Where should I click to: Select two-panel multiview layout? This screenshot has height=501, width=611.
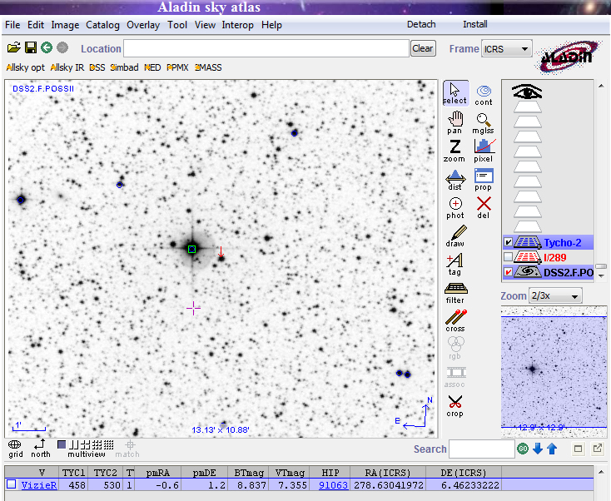click(74, 444)
